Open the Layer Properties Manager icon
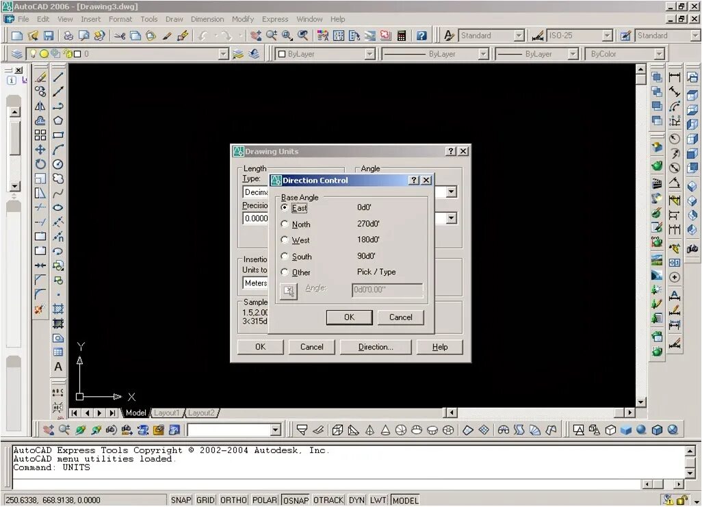Viewport: 702px width, 507px height. [x=16, y=54]
